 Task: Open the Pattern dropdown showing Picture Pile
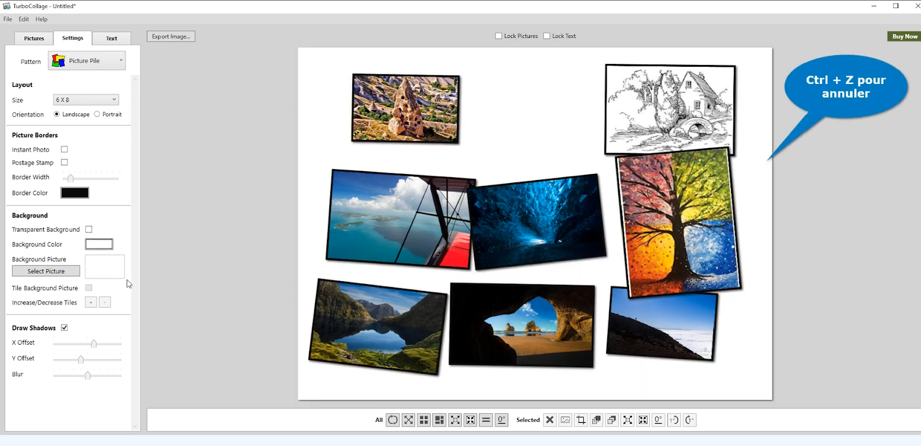point(87,61)
